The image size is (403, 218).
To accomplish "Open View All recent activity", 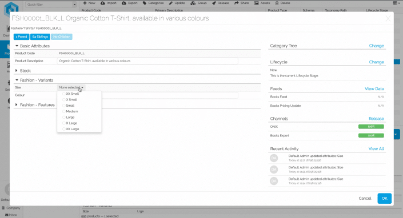I will 376,149.
